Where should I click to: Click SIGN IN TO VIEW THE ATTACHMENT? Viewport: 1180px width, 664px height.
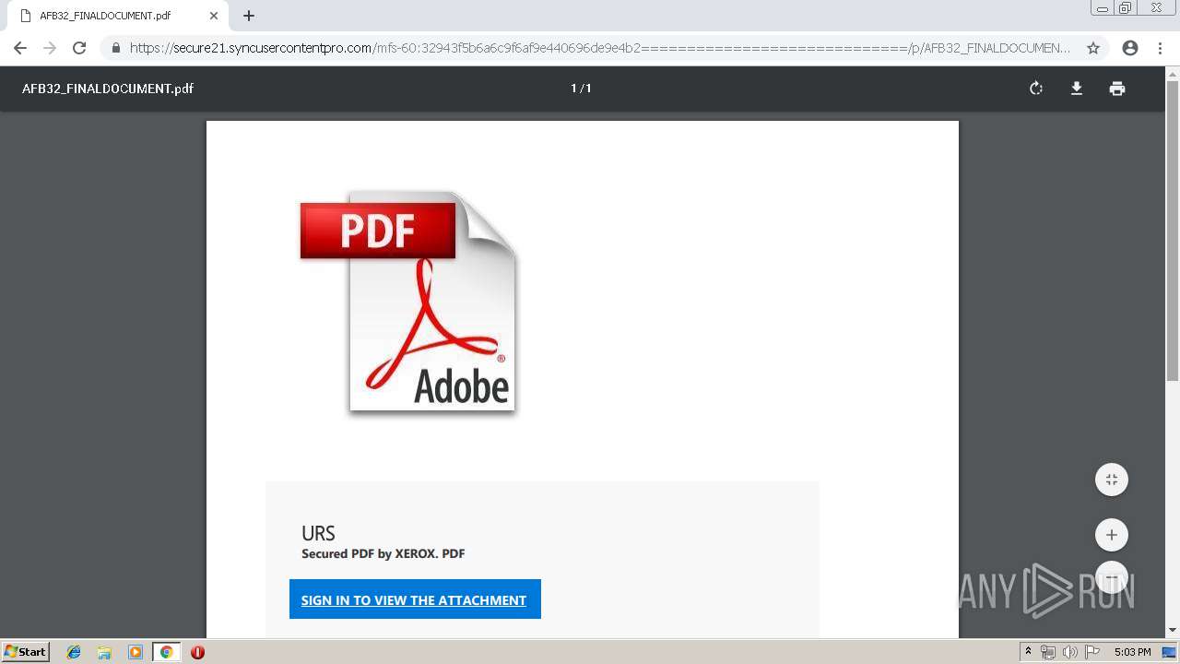point(415,599)
